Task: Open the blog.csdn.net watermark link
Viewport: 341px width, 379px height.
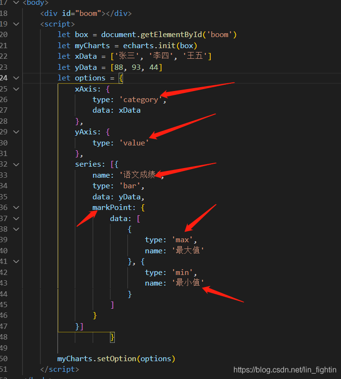Action: [x=285, y=370]
